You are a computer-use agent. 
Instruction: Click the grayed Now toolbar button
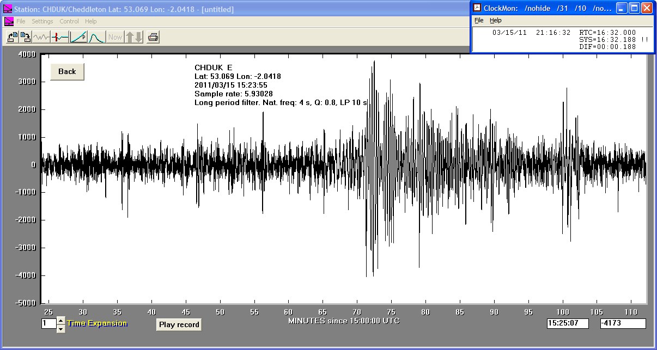(x=115, y=37)
